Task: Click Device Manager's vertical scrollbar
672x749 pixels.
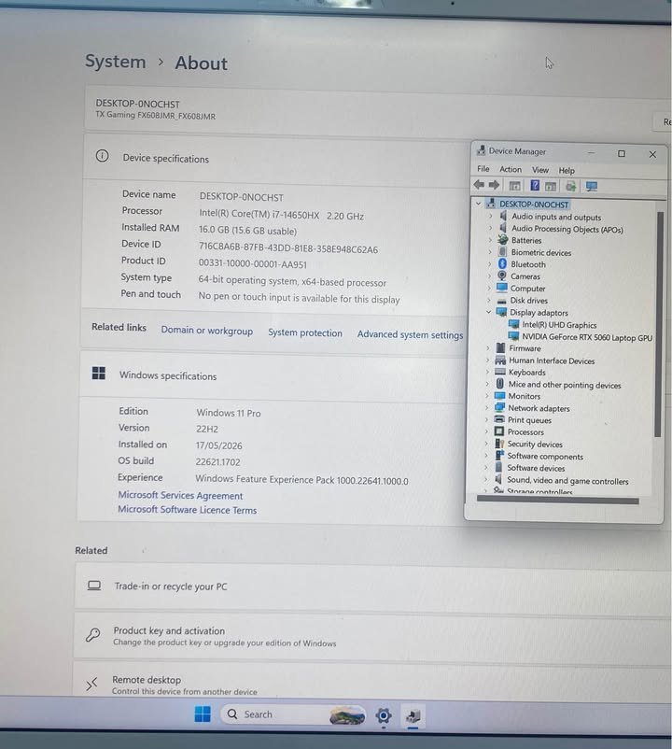Action: point(658,325)
